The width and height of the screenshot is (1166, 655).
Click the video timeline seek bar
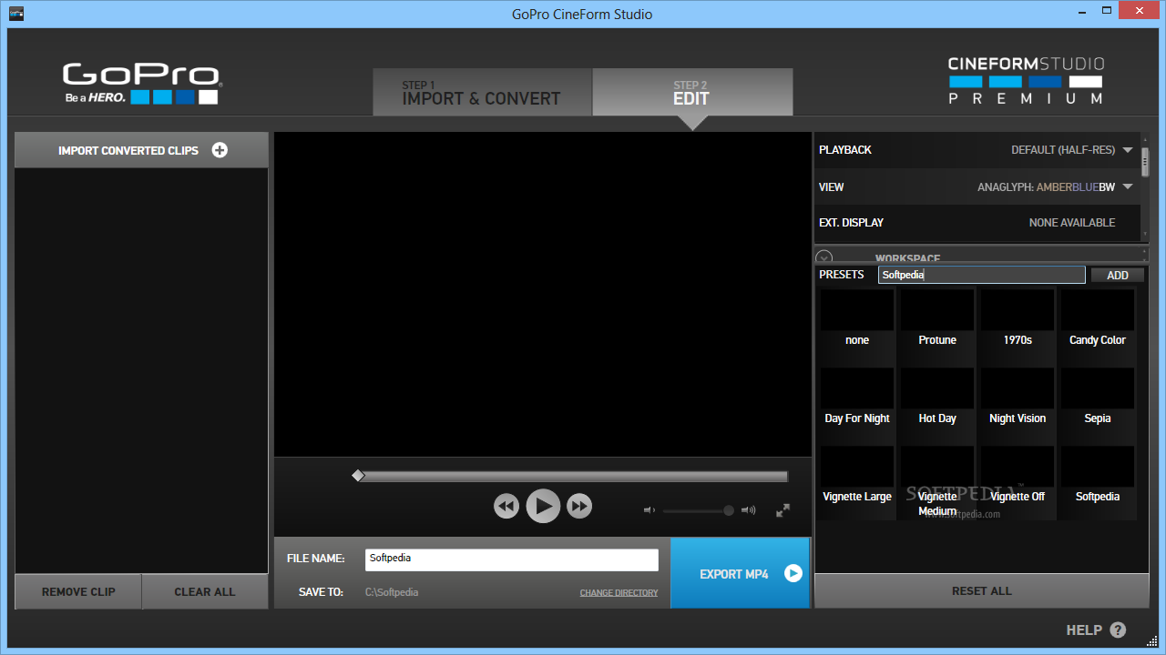[572, 476]
